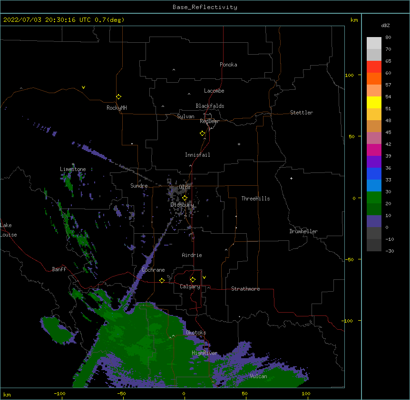Select the darkest gray -30 to -10 legend swatch
This screenshot has width=410, height=400.
coord(374,245)
